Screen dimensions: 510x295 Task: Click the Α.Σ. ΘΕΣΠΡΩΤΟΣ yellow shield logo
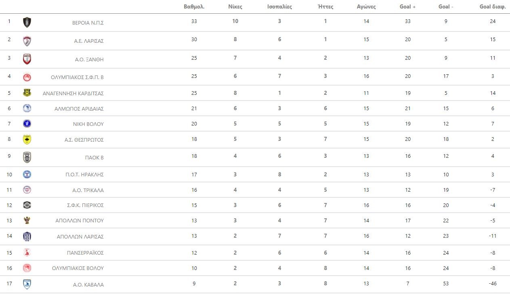[27, 140]
